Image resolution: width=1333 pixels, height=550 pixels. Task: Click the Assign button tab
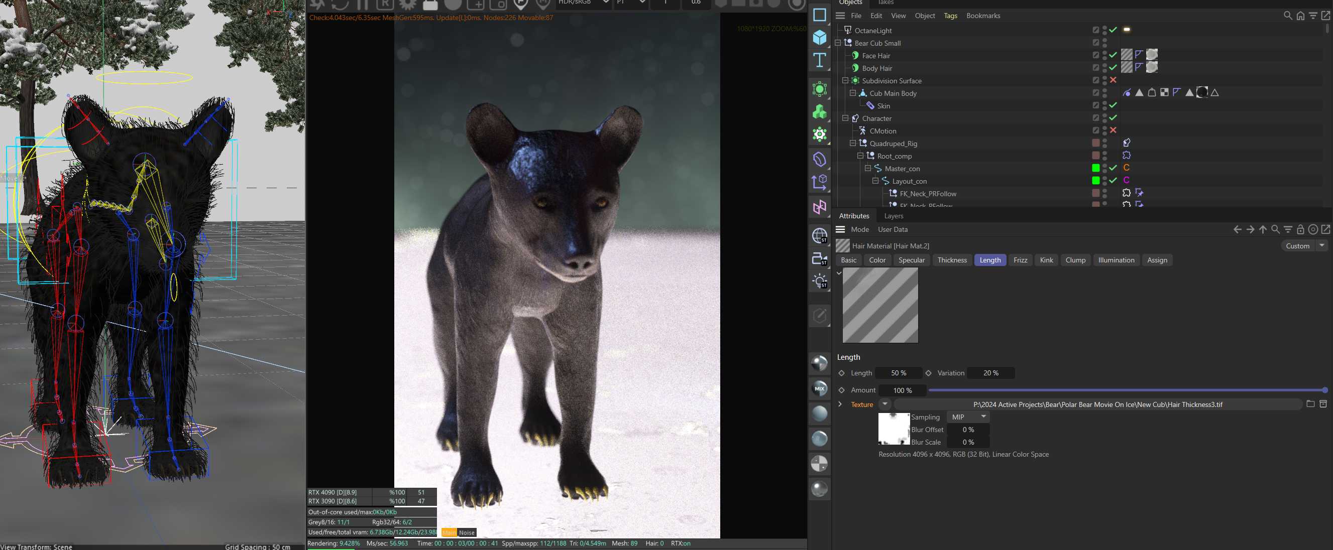click(1157, 260)
